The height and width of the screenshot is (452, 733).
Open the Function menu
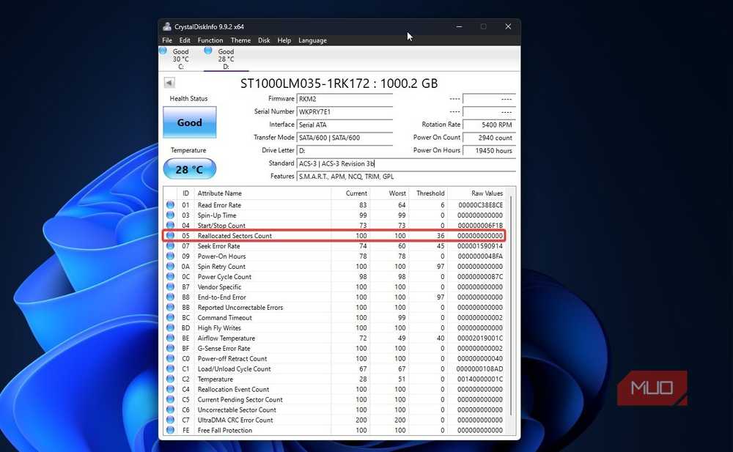pyautogui.click(x=210, y=40)
